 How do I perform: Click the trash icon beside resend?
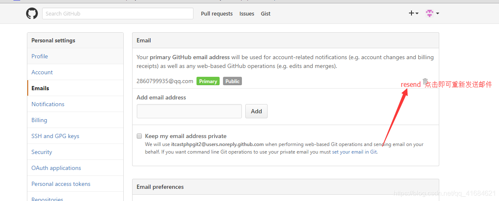pos(425,82)
